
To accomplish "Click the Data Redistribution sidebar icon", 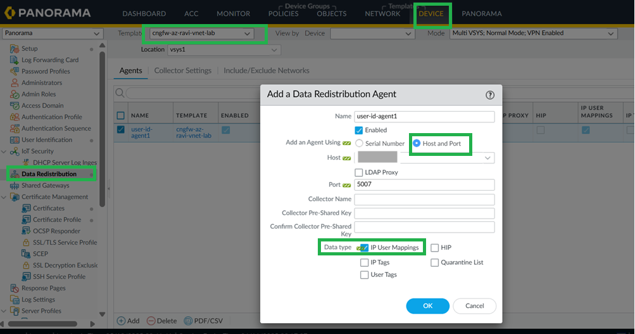I will (x=15, y=174).
